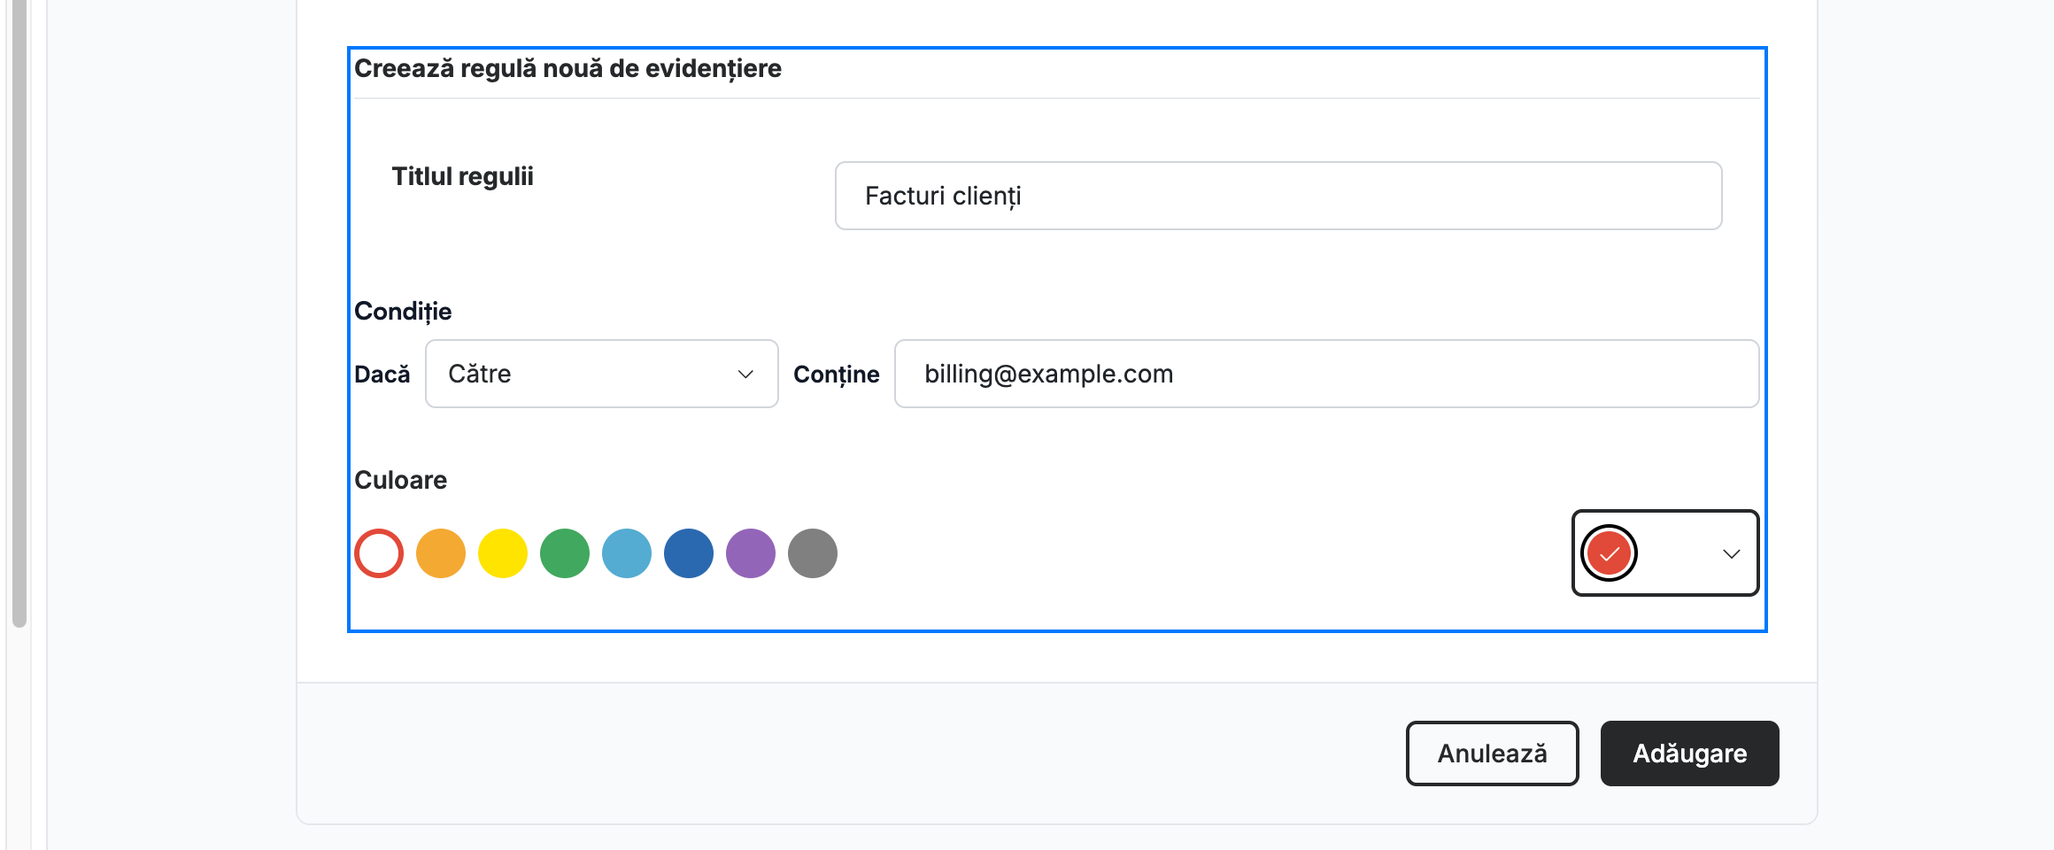Screen dimensions: 2054x850
Task: Focus the Titlul regulii input with Facturi clienți
Action: click(x=1278, y=196)
